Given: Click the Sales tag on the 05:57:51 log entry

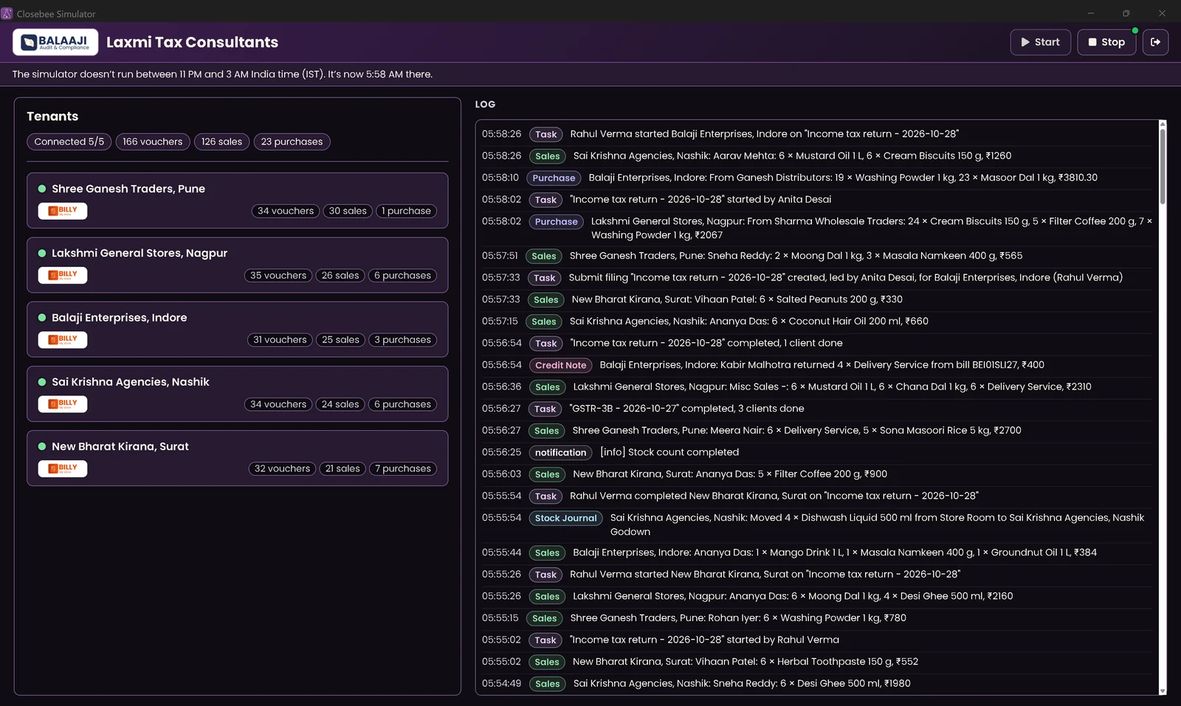Looking at the screenshot, I should 544,256.
